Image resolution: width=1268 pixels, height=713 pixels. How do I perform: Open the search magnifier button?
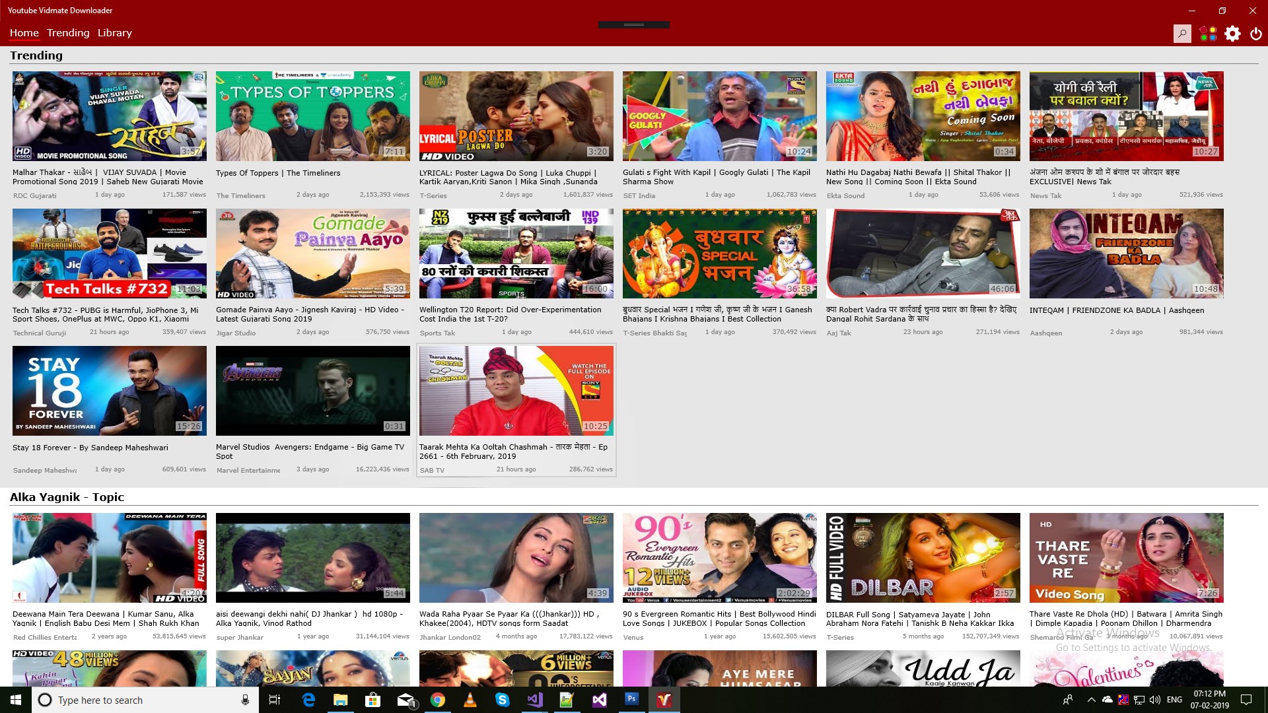(x=1182, y=33)
